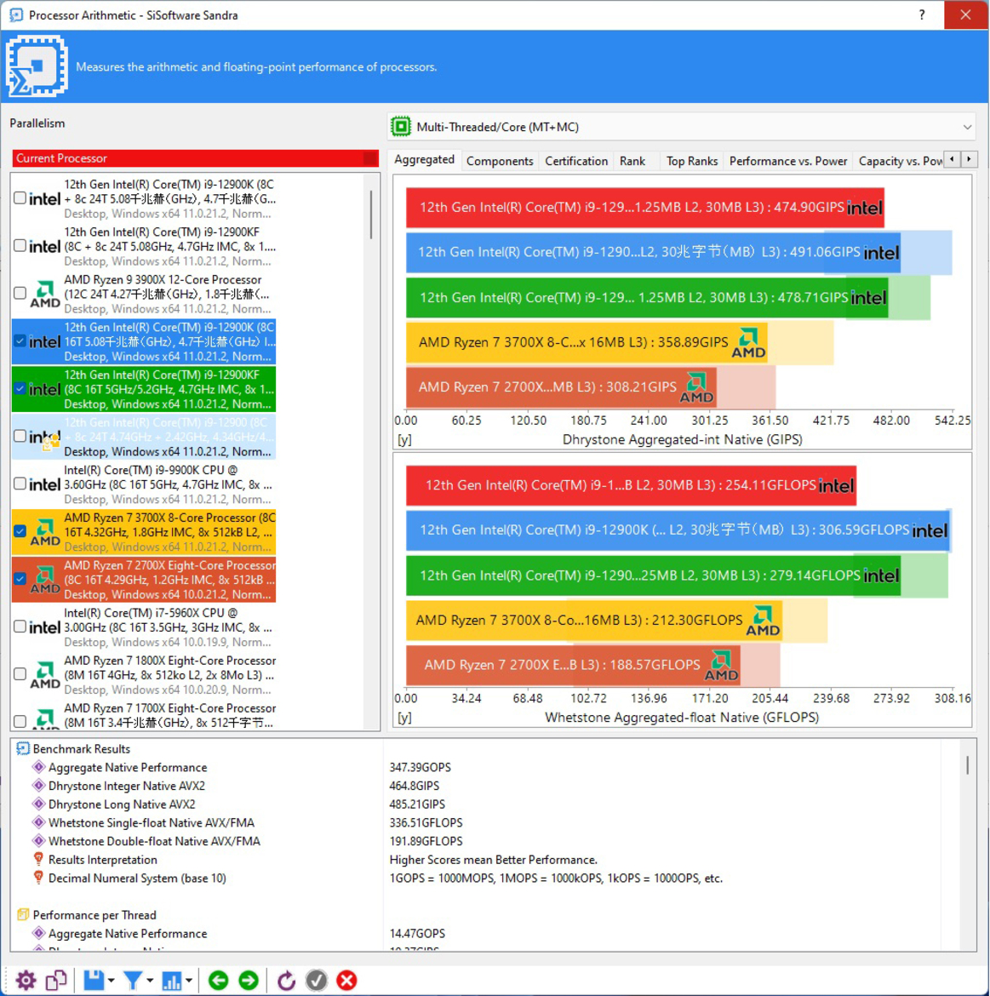Click the green 478.71GIPS Dhrystone bar
Screen dimensions: 990x996
(647, 297)
